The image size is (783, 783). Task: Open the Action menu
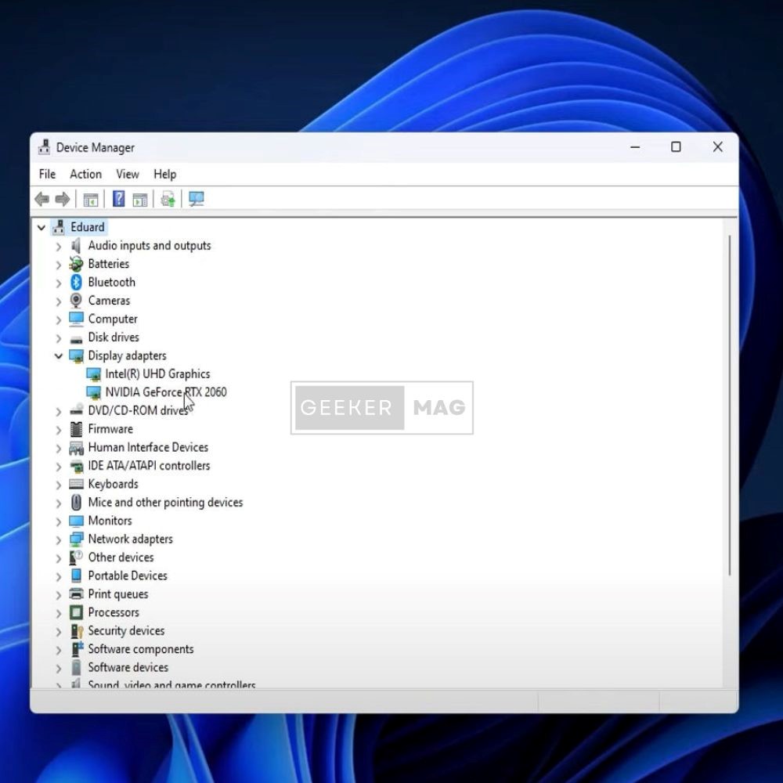(x=86, y=175)
